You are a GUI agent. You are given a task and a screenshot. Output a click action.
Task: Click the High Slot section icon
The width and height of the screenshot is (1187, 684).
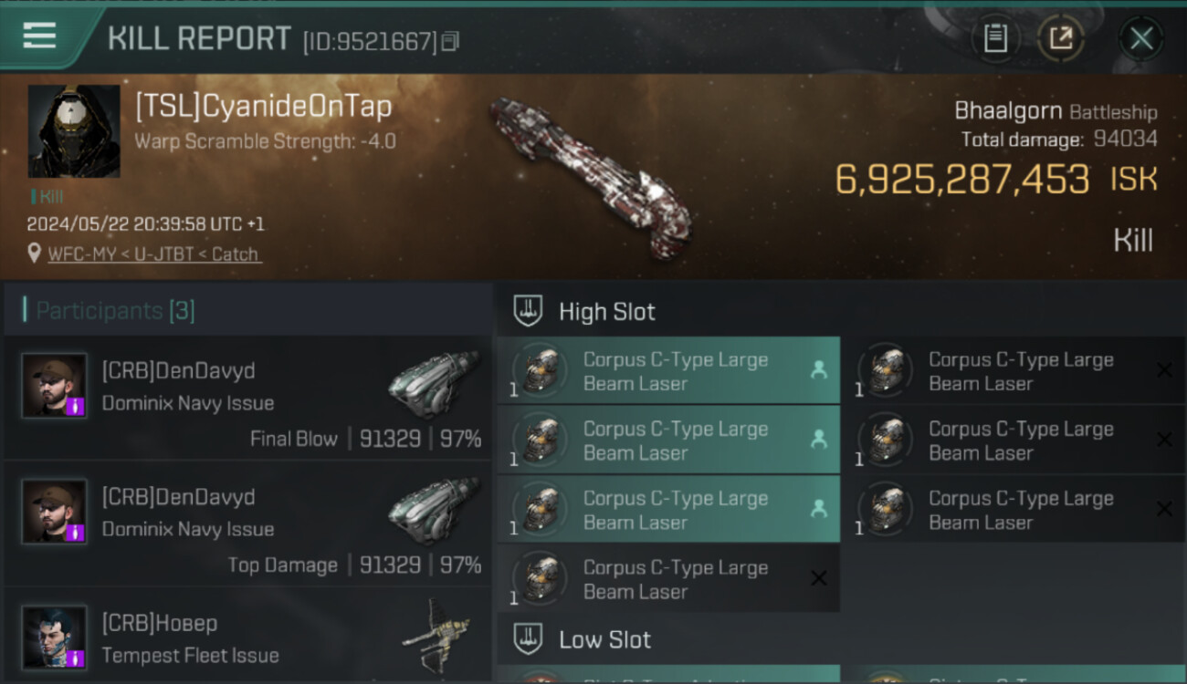528,311
